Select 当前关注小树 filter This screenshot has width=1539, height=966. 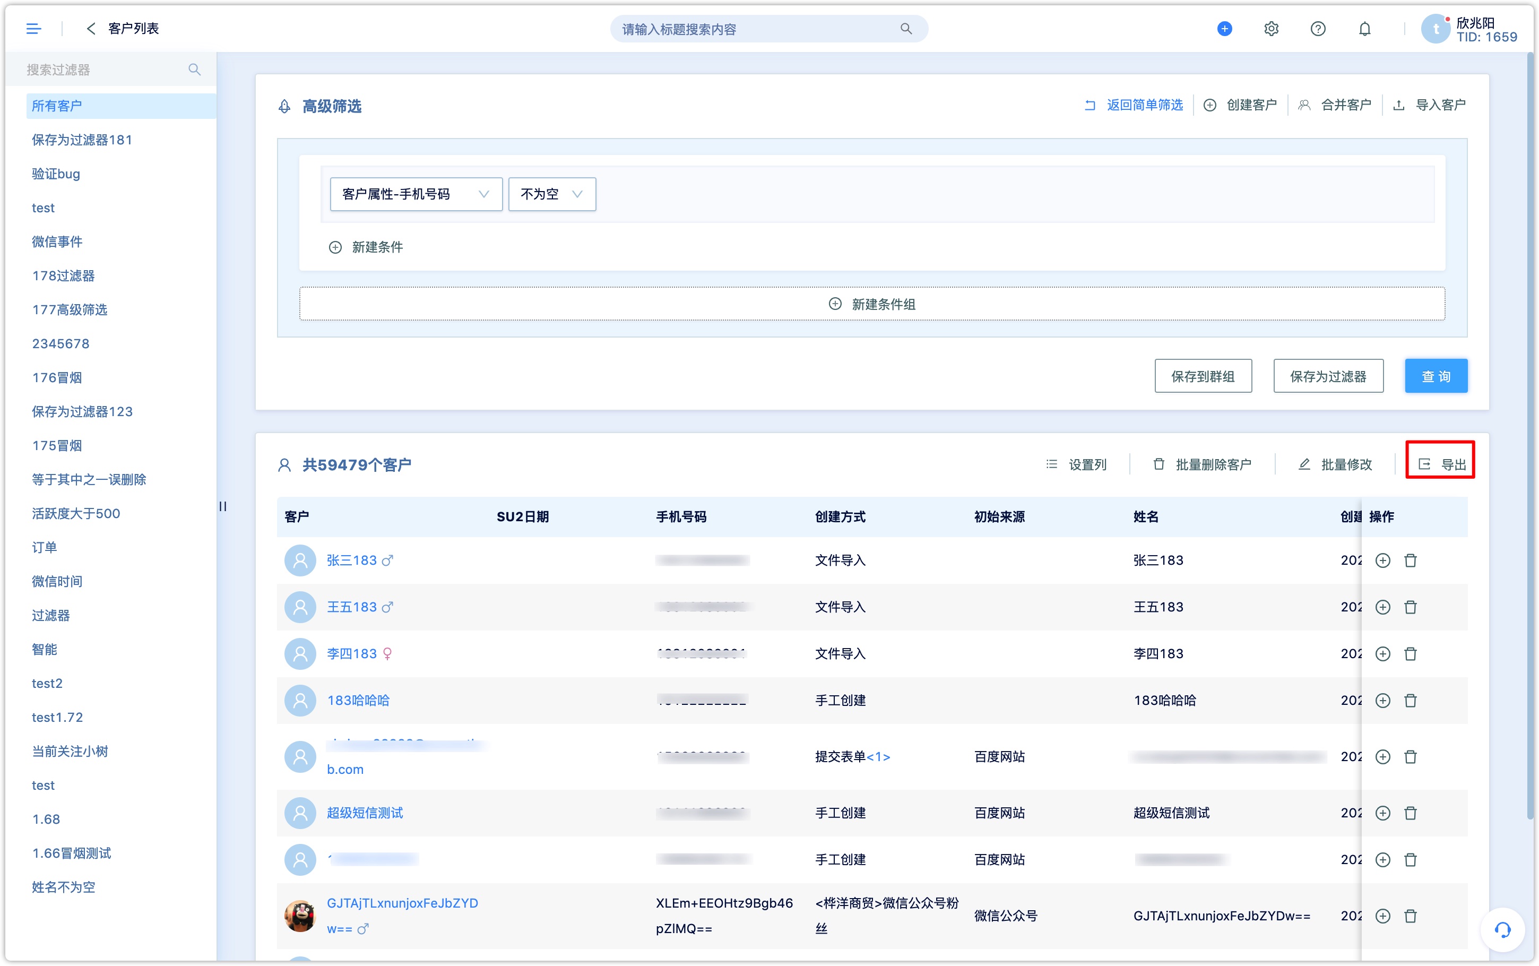(x=70, y=752)
